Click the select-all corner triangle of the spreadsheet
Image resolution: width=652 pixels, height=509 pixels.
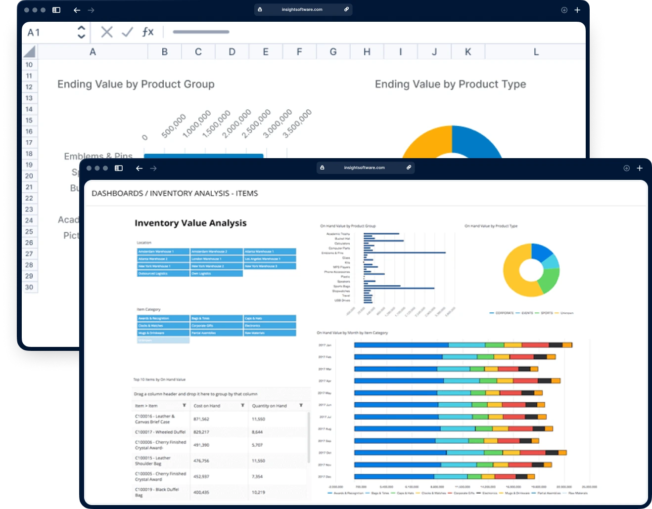30,51
